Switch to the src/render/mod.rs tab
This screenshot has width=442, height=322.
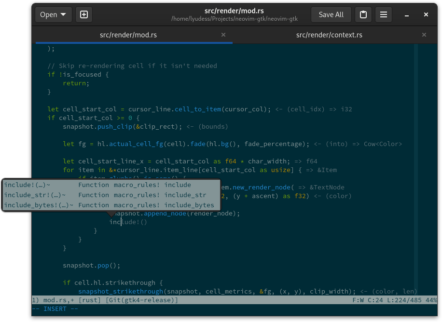[128, 35]
